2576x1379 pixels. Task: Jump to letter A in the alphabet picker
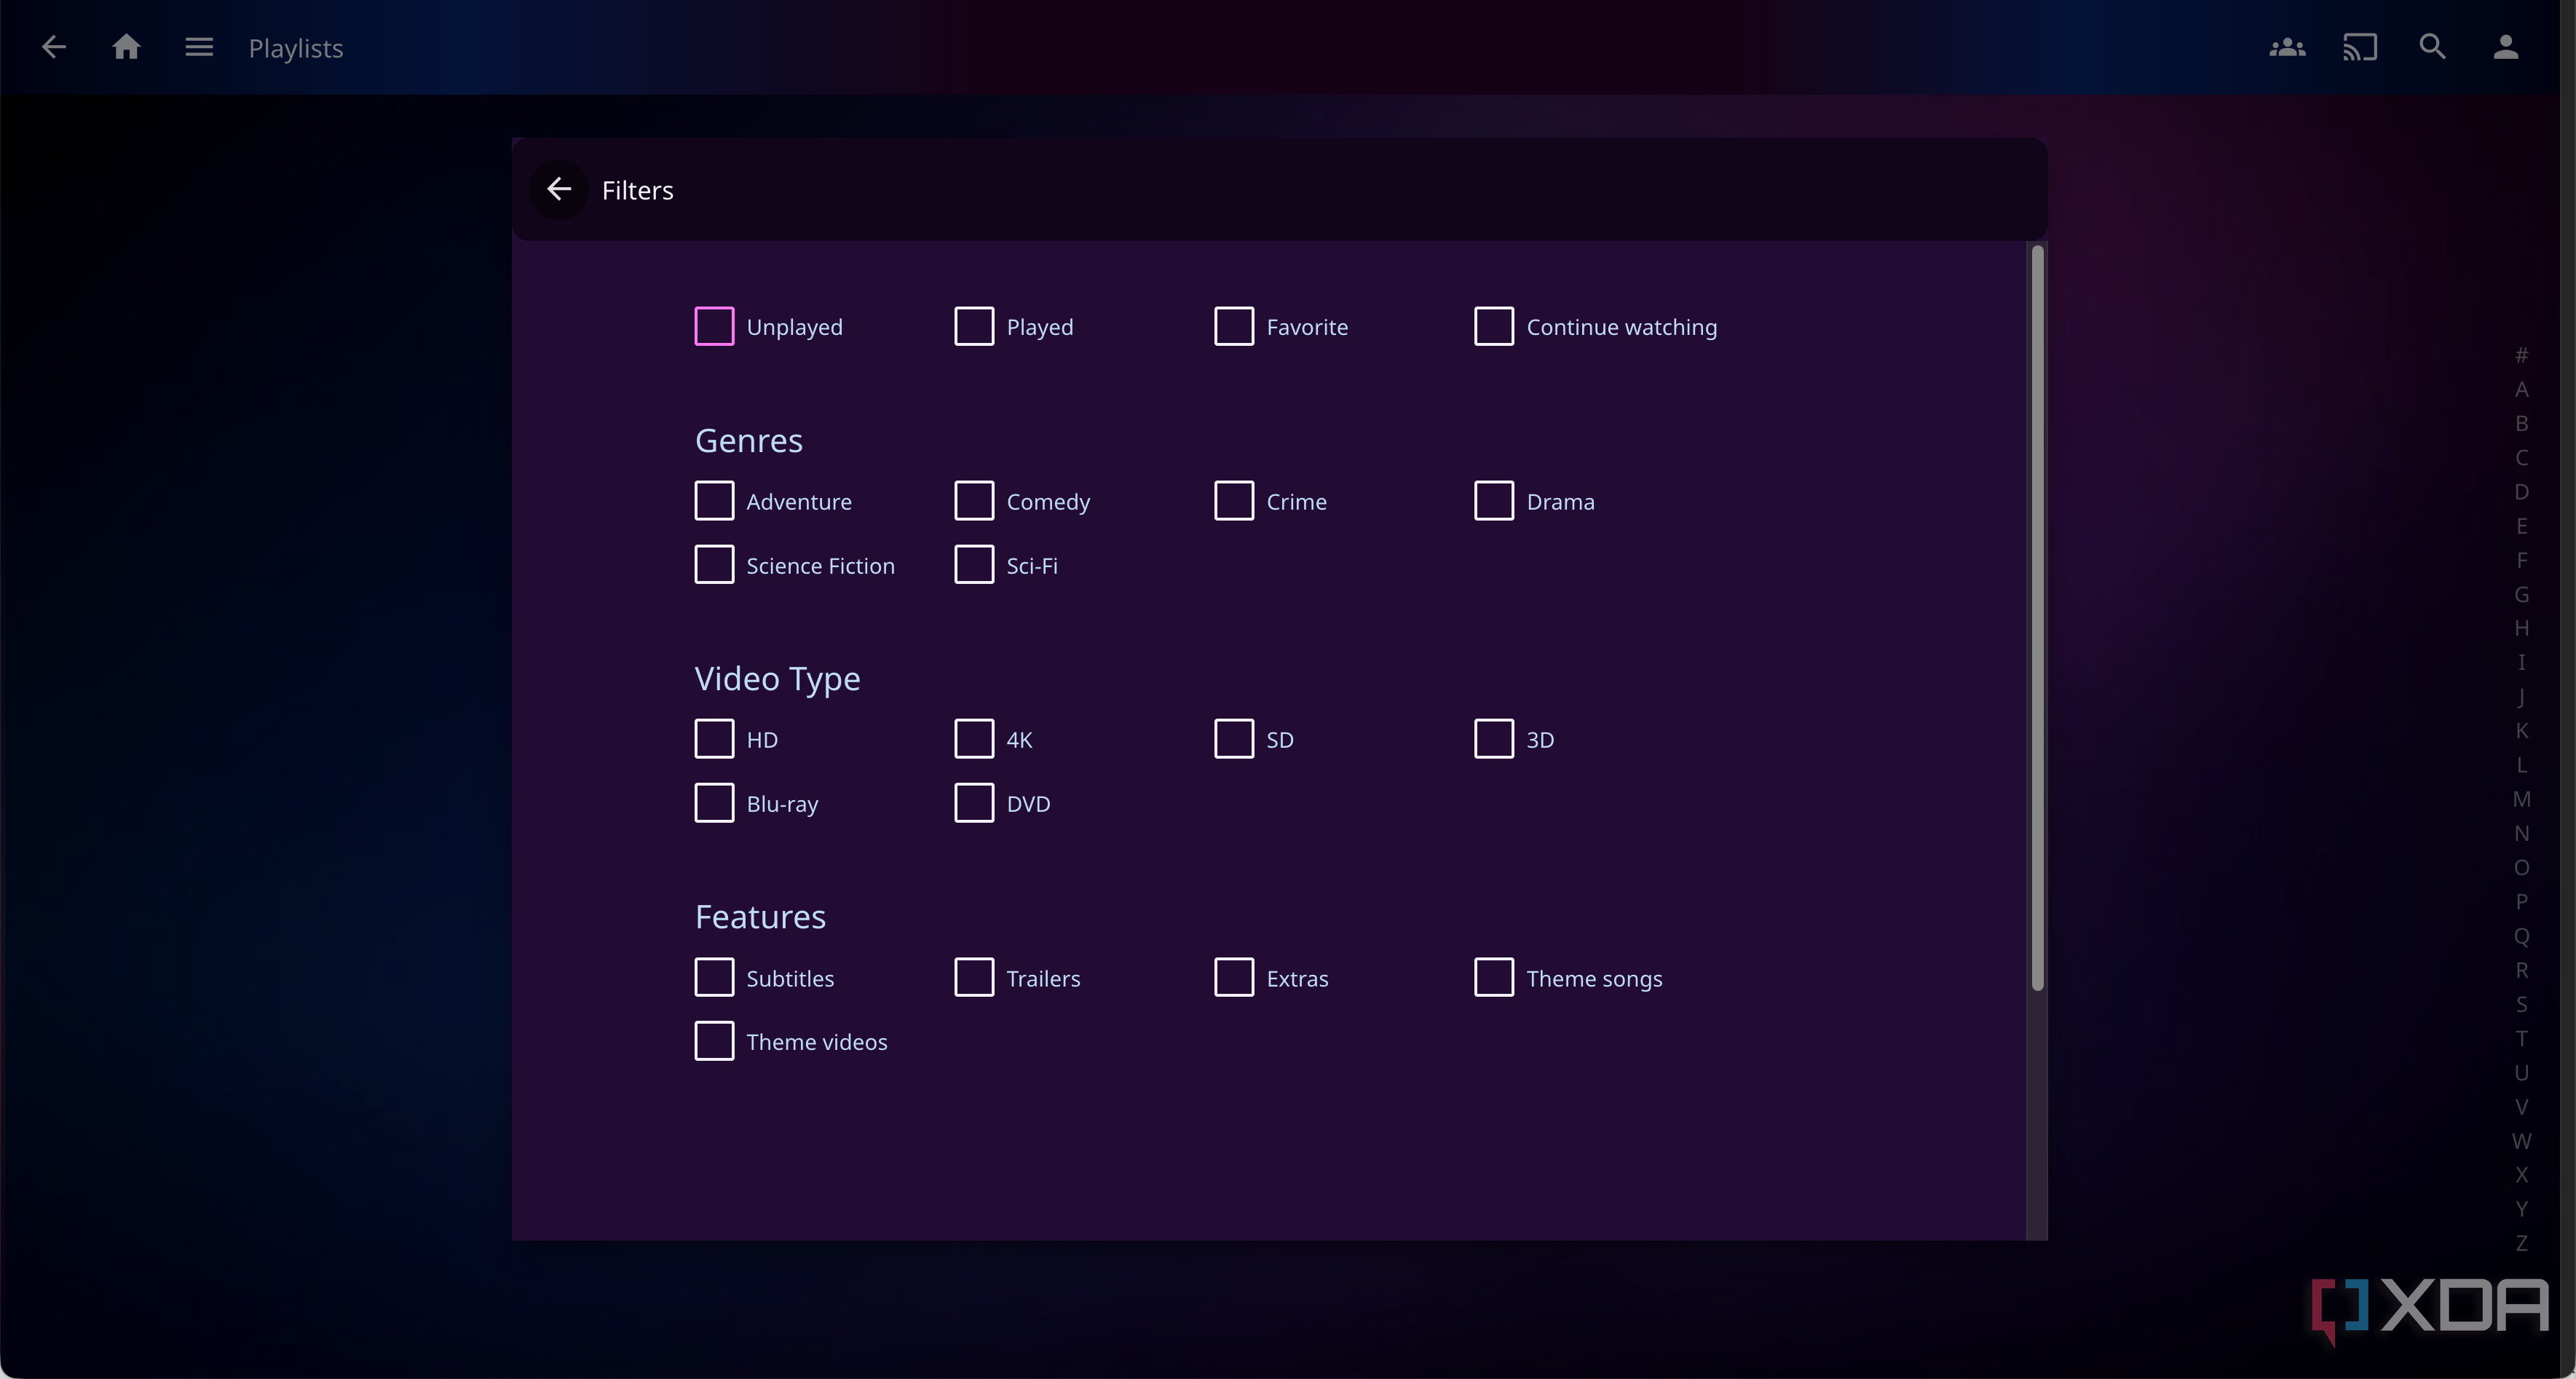[x=2522, y=389]
